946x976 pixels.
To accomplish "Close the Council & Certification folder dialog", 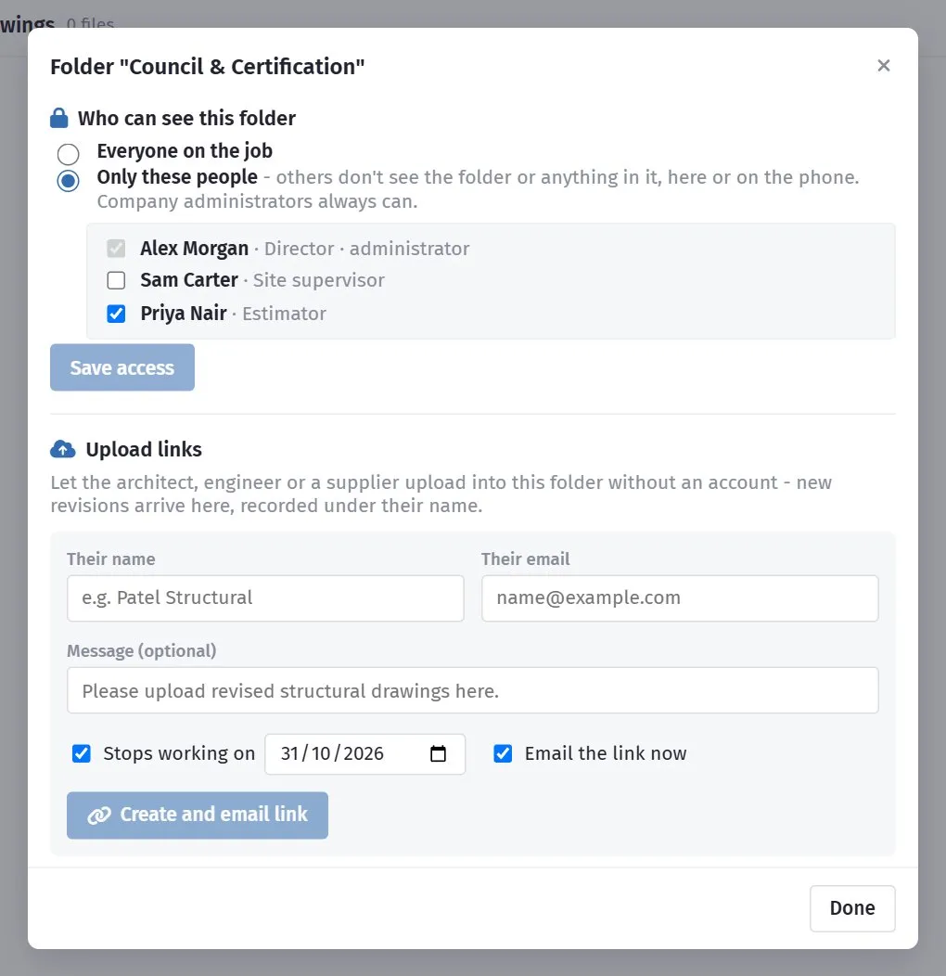I will (x=883, y=65).
